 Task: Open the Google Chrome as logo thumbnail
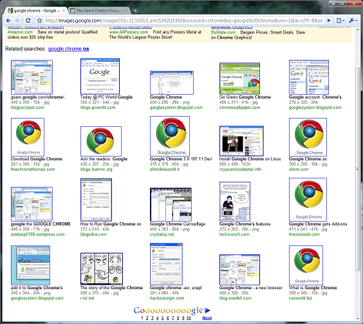coord(308,137)
